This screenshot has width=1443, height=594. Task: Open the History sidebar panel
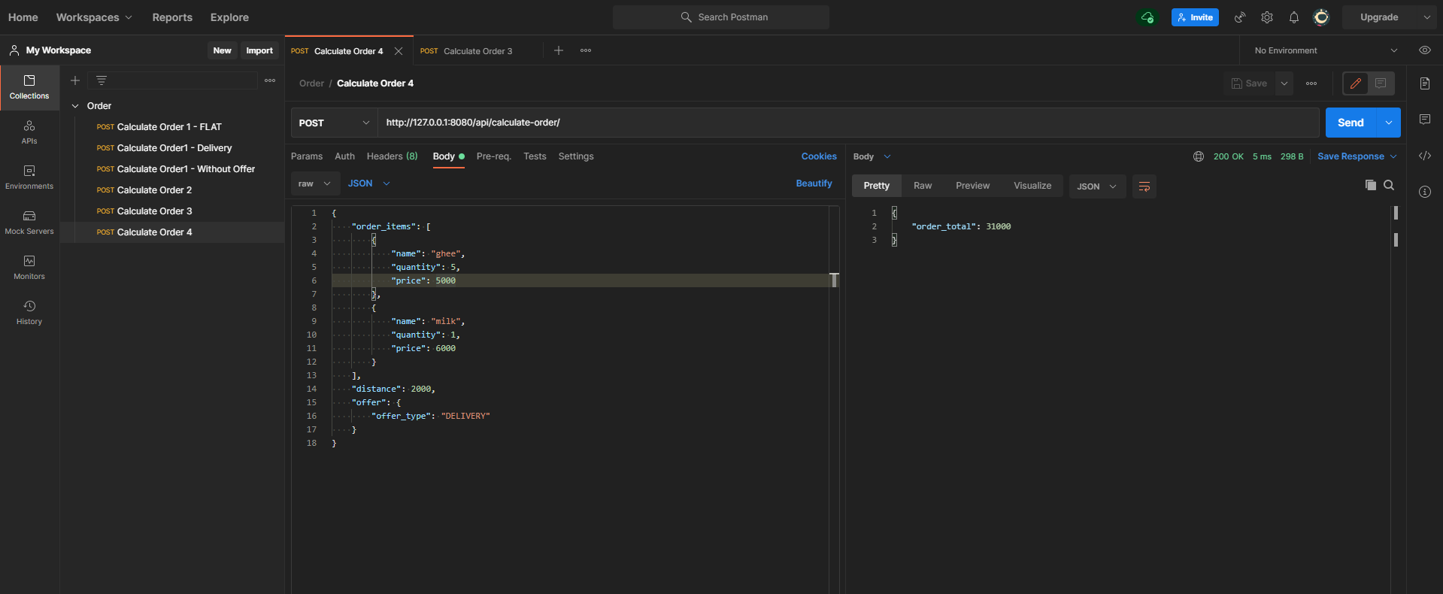click(x=29, y=313)
